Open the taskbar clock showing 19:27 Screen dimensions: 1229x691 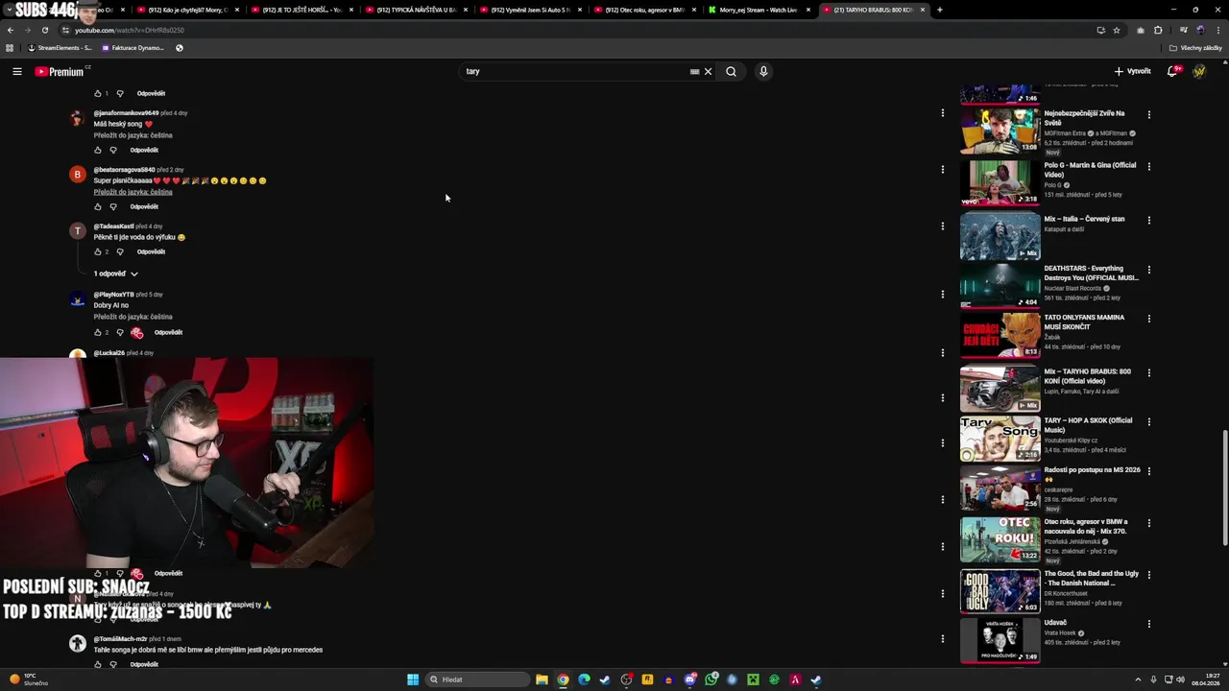click(1206, 679)
